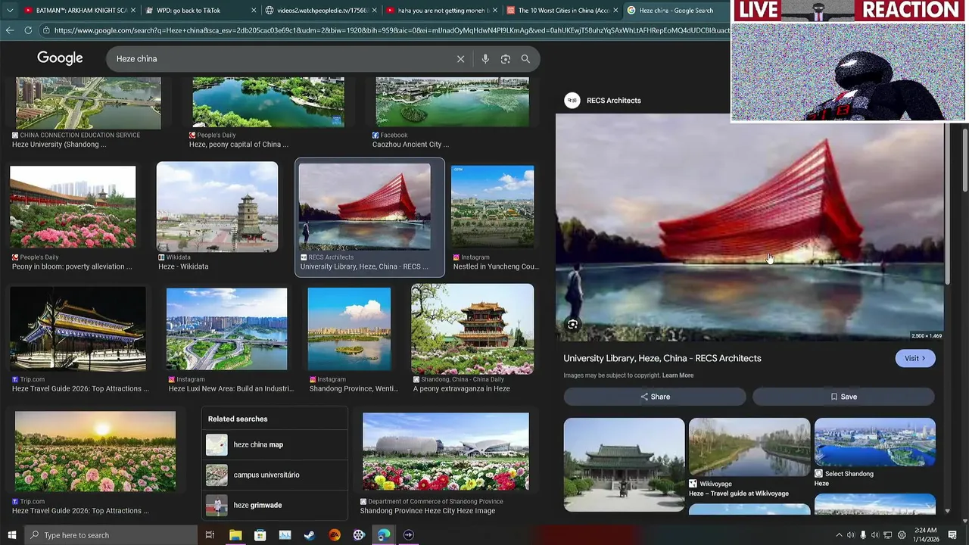This screenshot has width=969, height=545.
Task: Open settings gear in the system tray
Action: click(902, 535)
